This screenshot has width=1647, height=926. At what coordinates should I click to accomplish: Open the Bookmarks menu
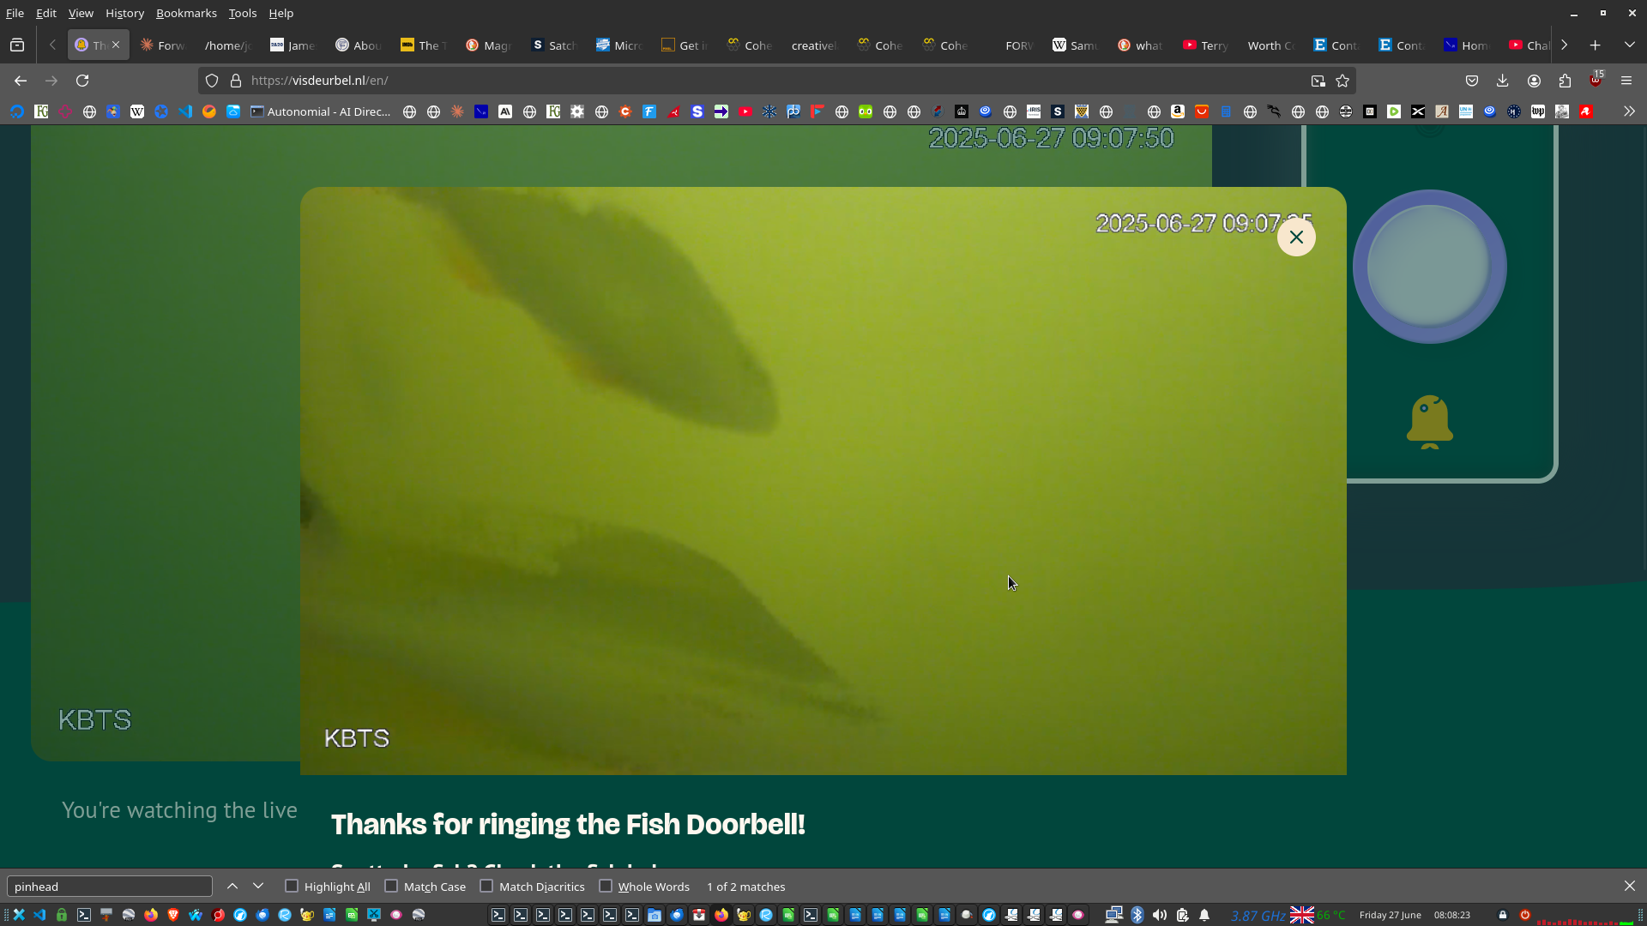[186, 13]
